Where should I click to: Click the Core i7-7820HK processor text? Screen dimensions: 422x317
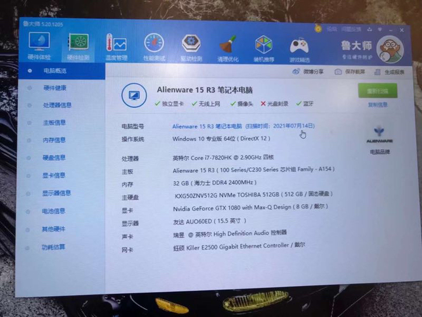coord(223,157)
